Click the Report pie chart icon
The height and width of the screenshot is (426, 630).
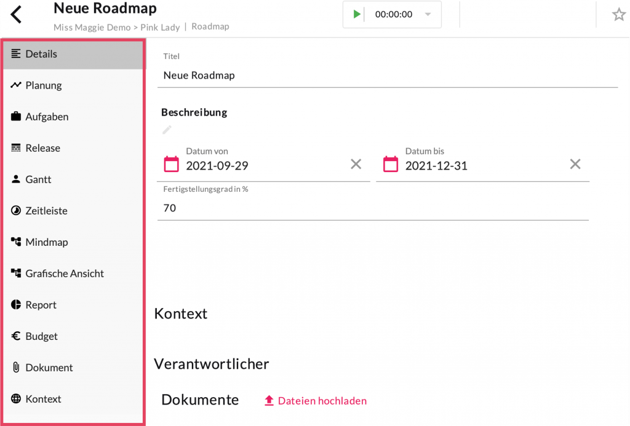click(x=16, y=305)
